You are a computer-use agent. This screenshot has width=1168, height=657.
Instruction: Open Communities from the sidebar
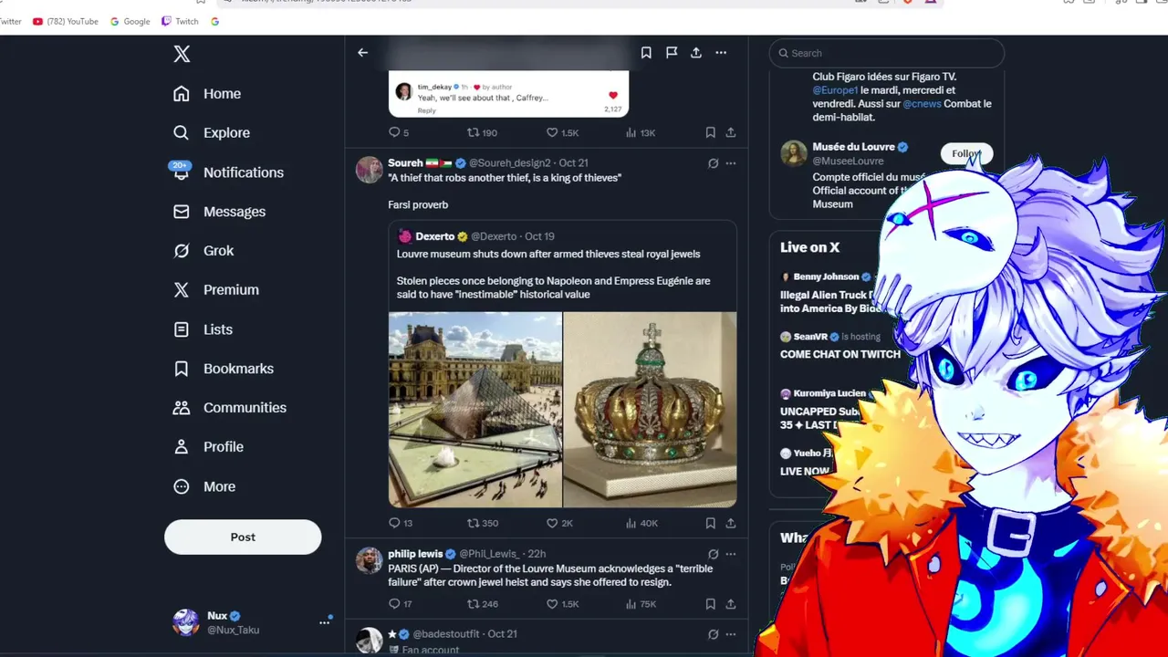click(230, 408)
